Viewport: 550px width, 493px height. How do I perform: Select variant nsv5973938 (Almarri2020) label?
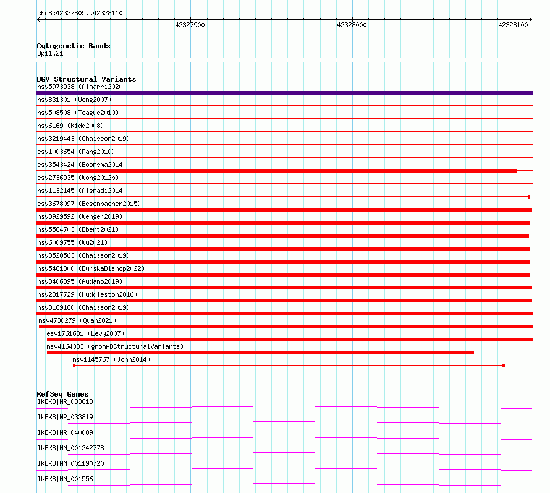[82, 87]
